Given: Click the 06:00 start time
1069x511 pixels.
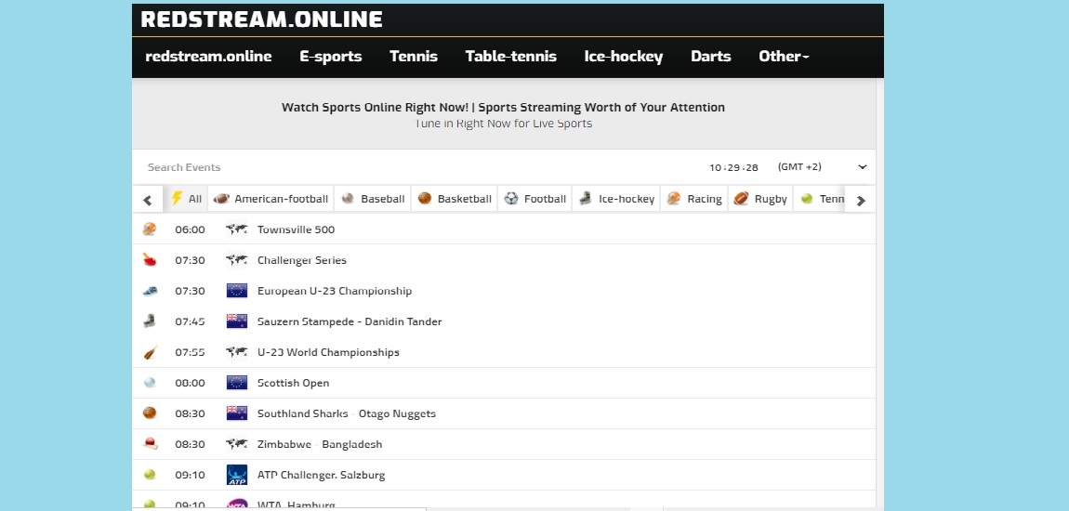Looking at the screenshot, I should click(190, 229).
